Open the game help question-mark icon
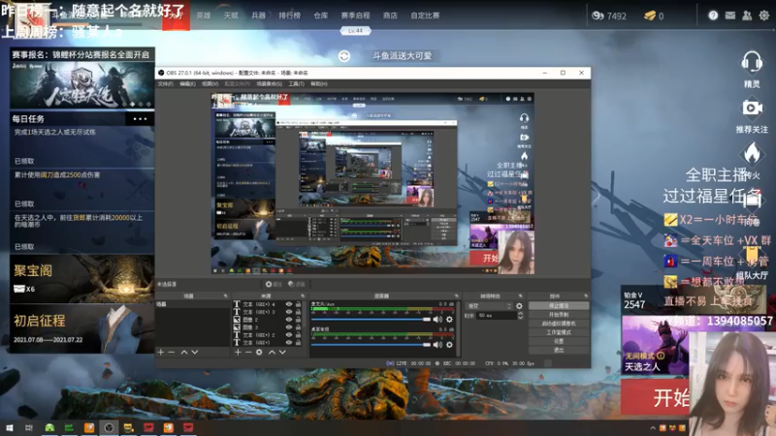Image resolution: width=776 pixels, height=436 pixels. (x=713, y=16)
